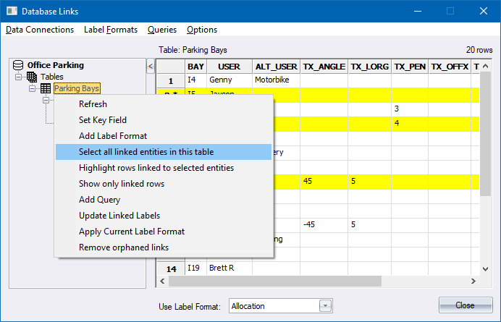Click the Office Parking database icon
Viewport: 501px width, 322px height.
[19, 65]
